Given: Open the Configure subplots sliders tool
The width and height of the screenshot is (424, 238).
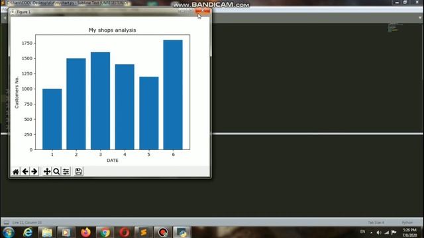Looking at the screenshot, I should (66, 172).
